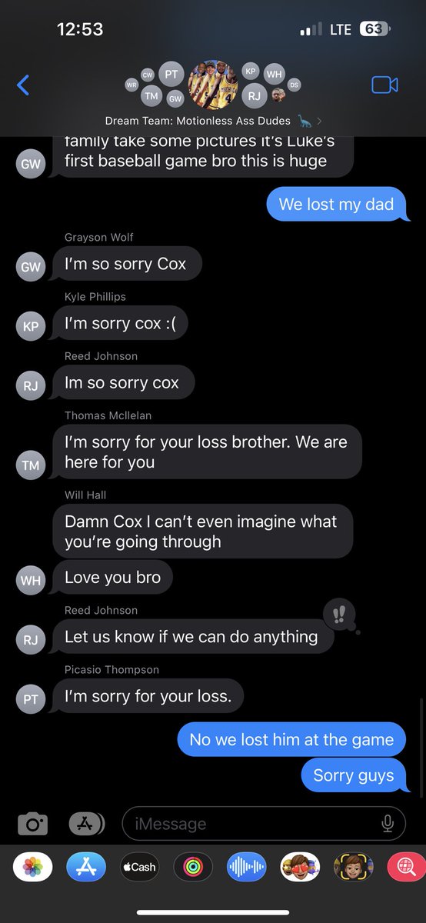
Task: Open Apple Cash in app strip
Action: click(139, 867)
